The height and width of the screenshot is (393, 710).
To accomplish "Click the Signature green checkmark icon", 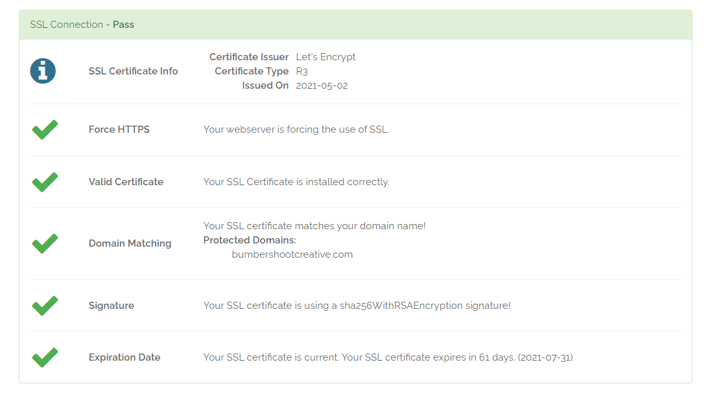I will coord(45,306).
